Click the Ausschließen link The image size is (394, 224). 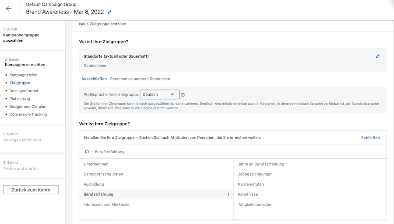pos(94,79)
